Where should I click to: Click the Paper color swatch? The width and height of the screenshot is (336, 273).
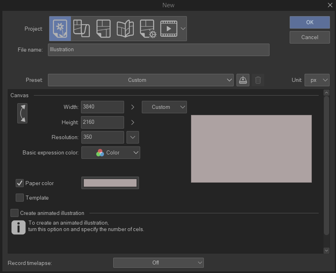pyautogui.click(x=110, y=183)
